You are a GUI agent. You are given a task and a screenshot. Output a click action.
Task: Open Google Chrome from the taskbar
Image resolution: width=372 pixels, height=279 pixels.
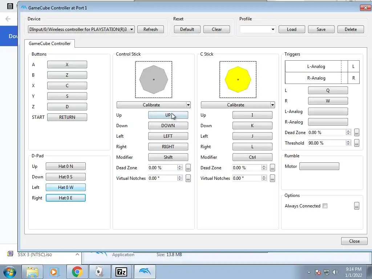tap(77, 272)
